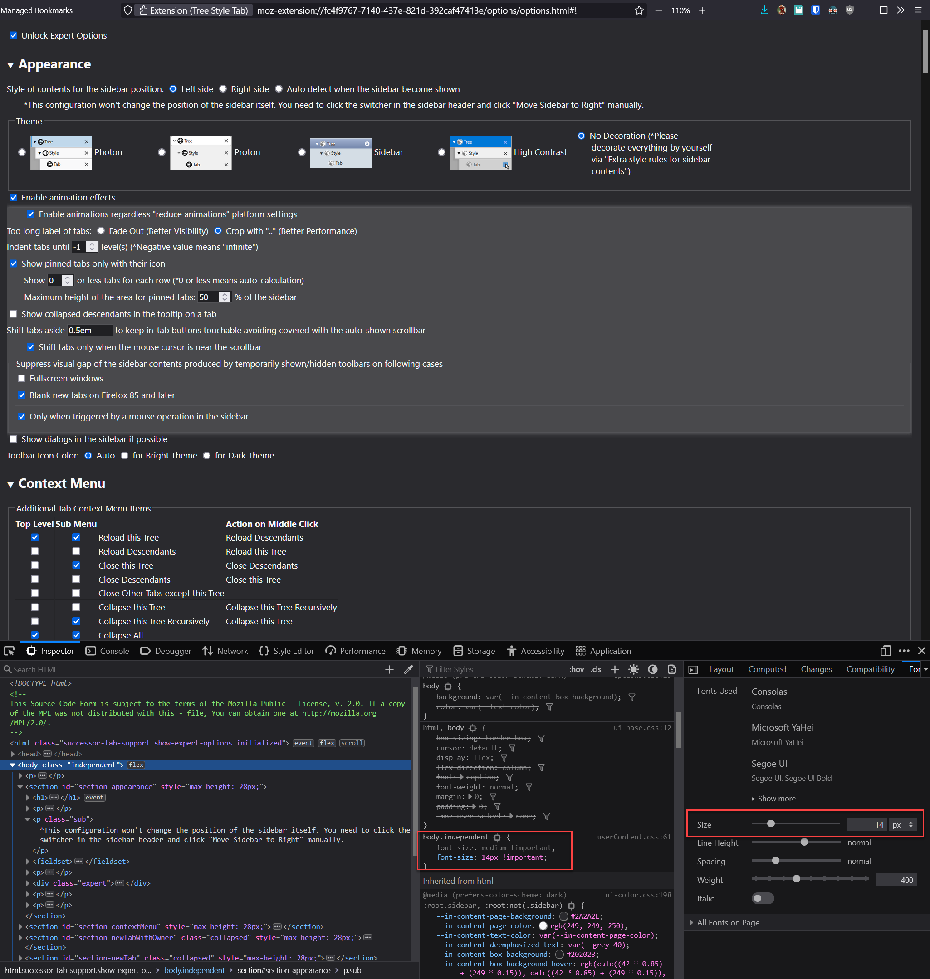The width and height of the screenshot is (930, 979).
Task: Click zoom out minus icon in toolbar
Action: (658, 10)
